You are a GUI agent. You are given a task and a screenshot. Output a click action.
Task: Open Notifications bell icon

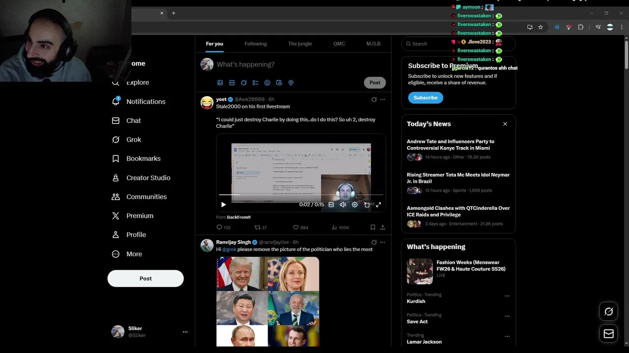coord(115,101)
